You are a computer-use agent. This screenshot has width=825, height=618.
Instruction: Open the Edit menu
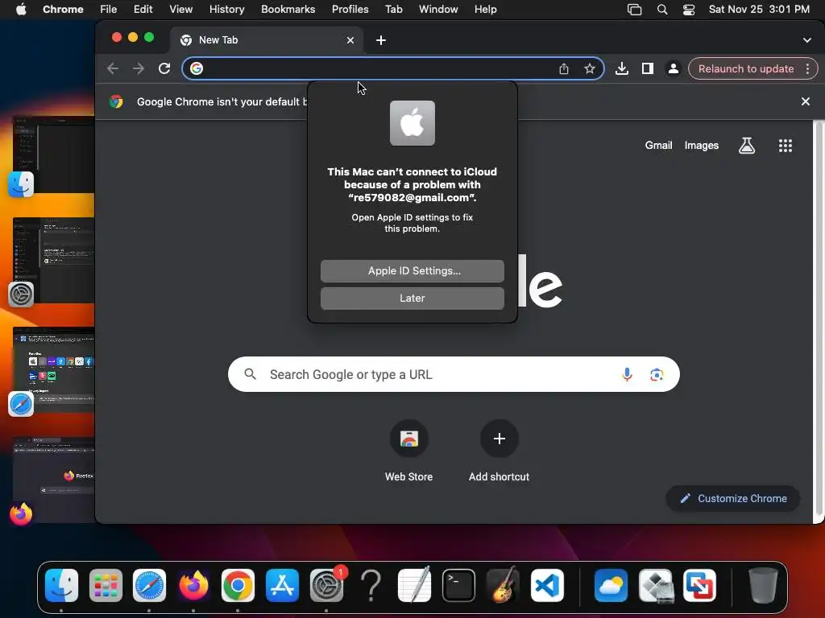(143, 10)
